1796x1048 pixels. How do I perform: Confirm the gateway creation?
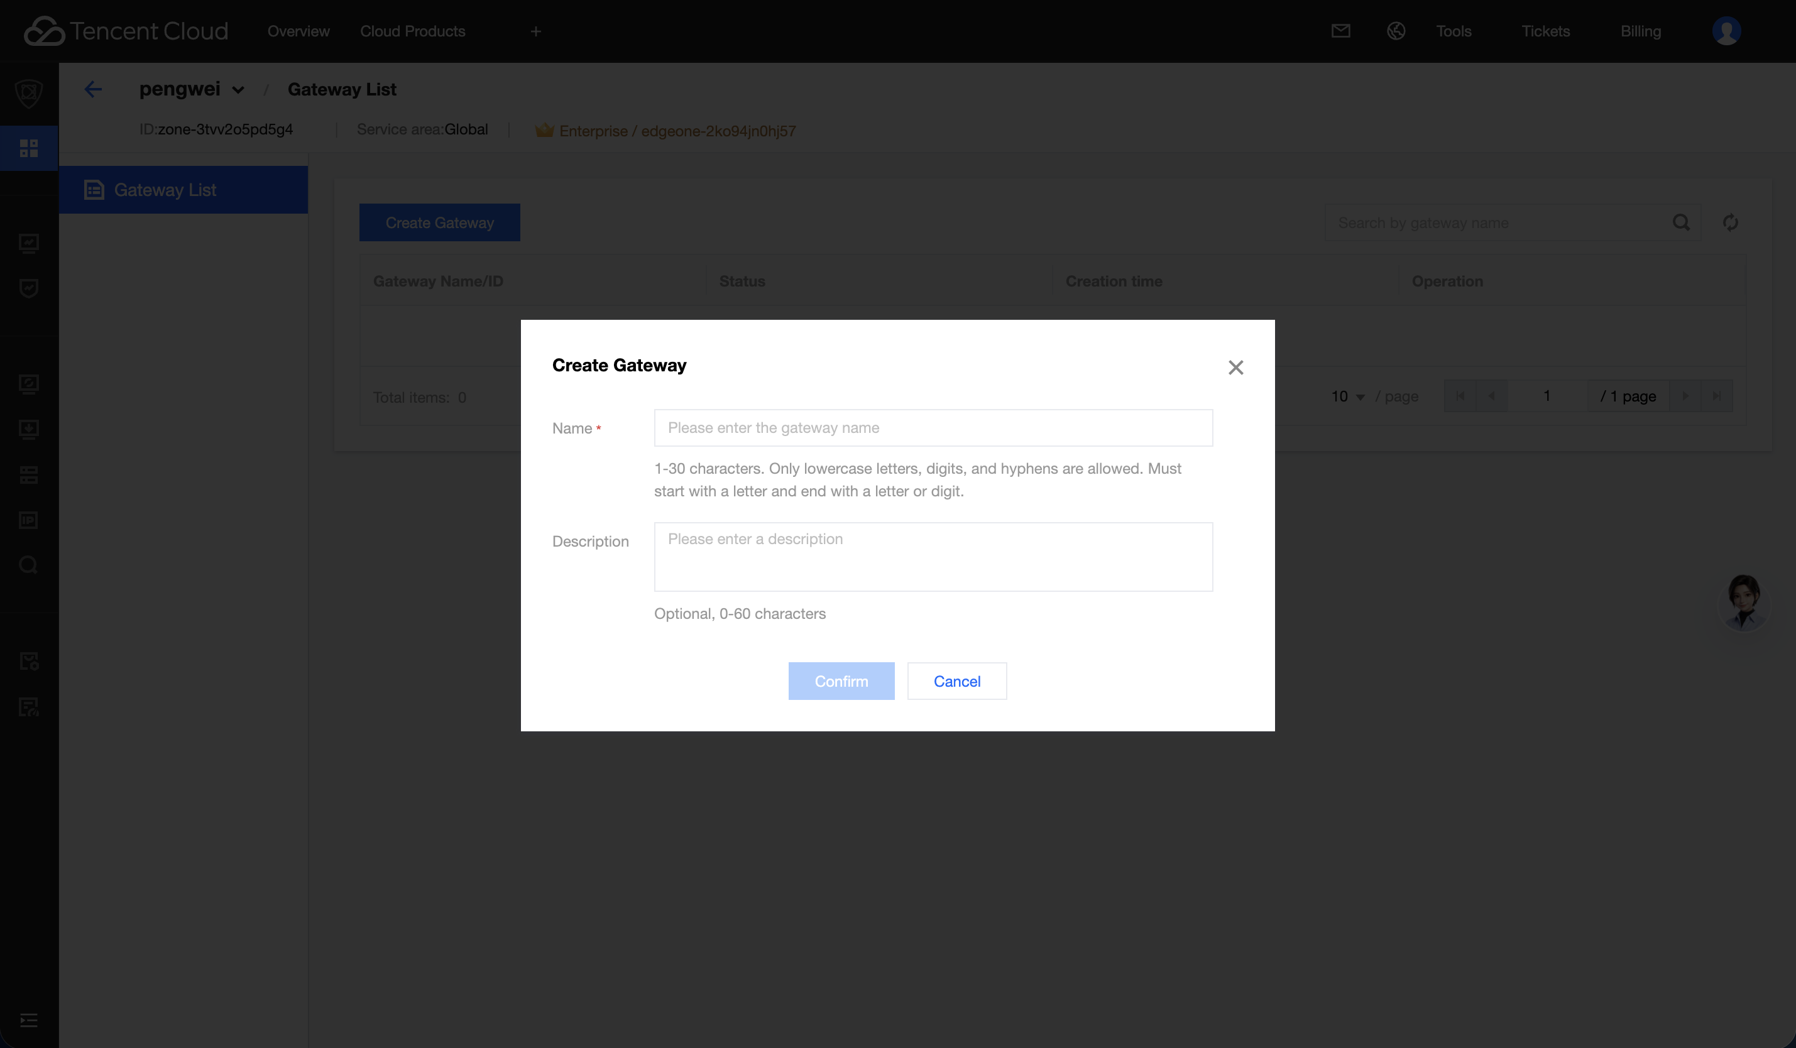click(x=841, y=681)
